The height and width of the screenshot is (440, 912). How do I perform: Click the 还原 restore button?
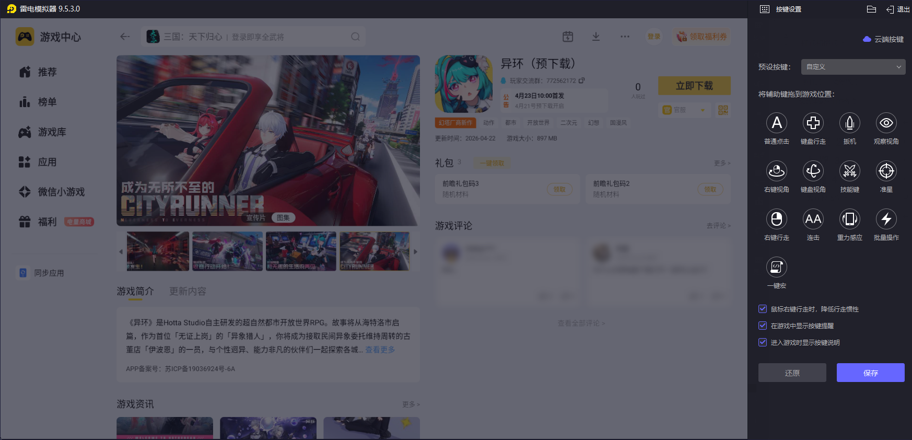792,373
